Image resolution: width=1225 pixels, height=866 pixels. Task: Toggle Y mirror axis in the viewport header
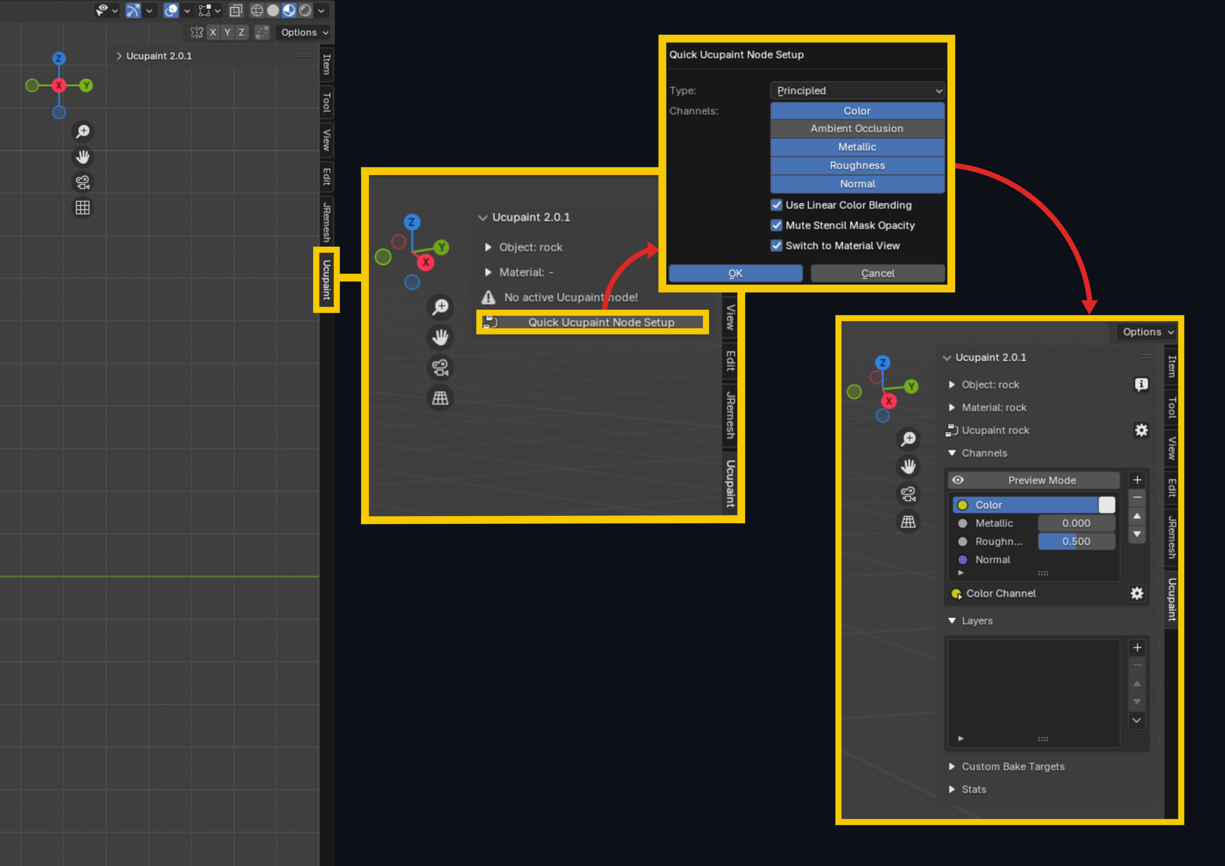point(227,32)
